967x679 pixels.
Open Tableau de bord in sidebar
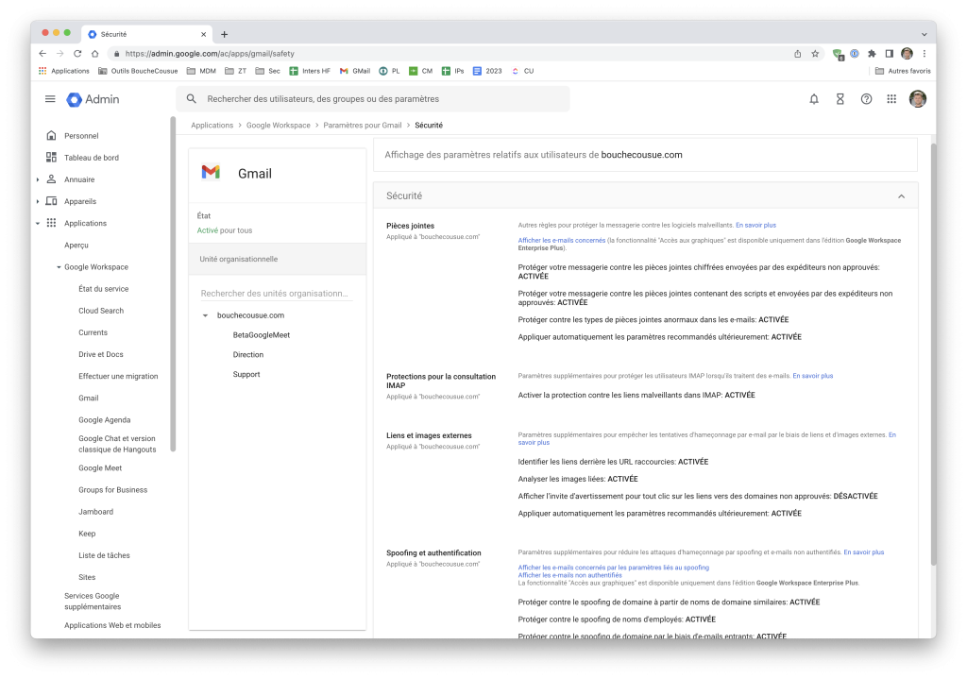[92, 158]
